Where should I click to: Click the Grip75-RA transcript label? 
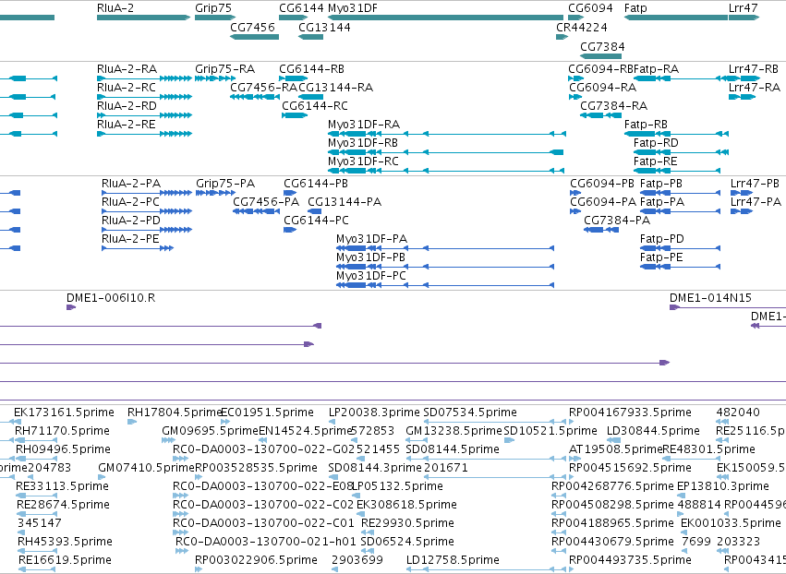coord(225,68)
